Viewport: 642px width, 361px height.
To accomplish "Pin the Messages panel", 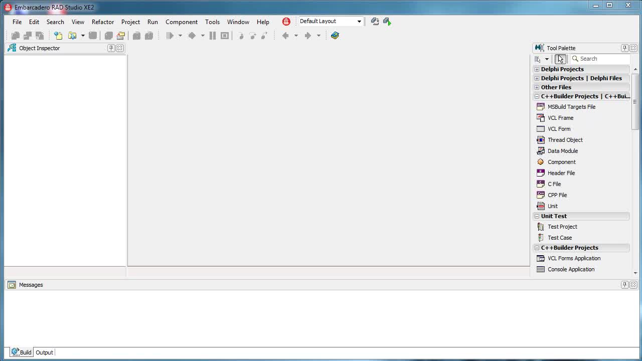I will tap(624, 285).
